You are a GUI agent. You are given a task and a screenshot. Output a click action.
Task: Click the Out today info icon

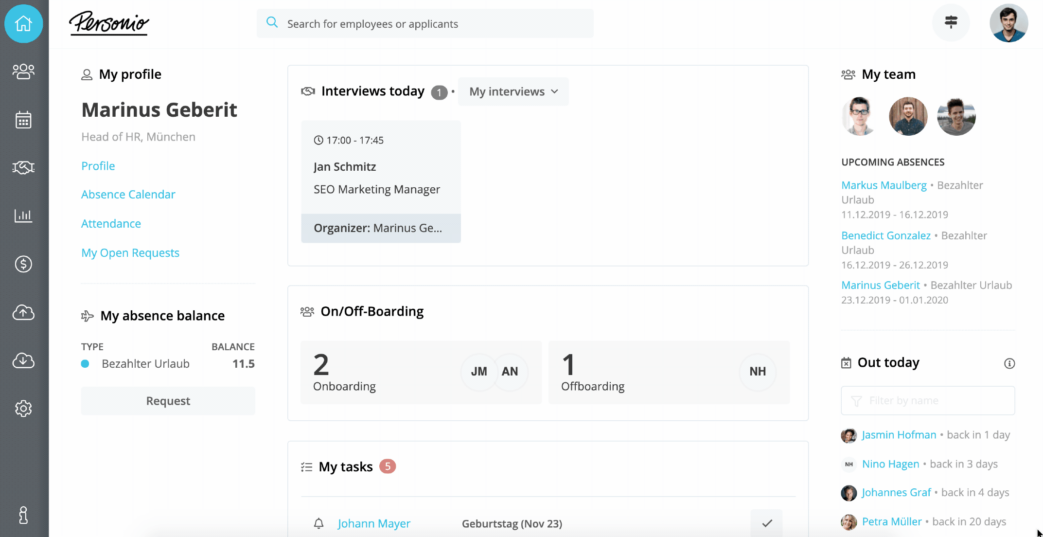coord(1009,363)
